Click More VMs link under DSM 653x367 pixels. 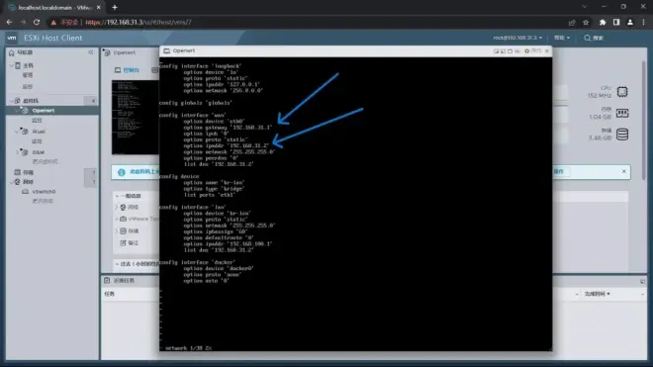[x=45, y=161]
